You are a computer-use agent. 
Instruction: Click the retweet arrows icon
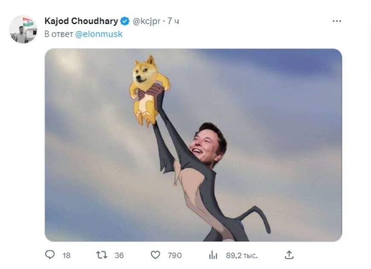point(101,255)
